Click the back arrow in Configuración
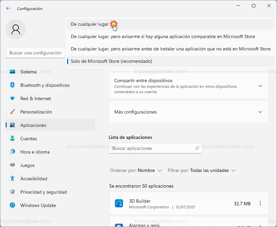Viewport: 277px width, 227px height. click(x=8, y=8)
